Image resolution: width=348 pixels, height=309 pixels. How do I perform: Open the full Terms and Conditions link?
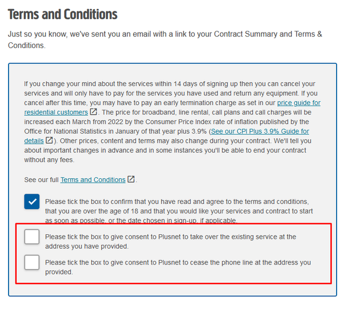coord(93,179)
